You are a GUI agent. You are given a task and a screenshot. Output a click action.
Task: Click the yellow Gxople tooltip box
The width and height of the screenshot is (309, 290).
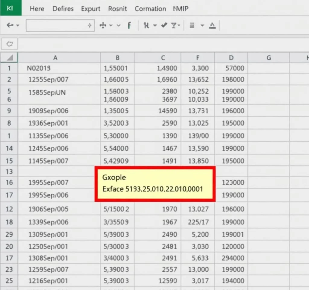(155, 183)
